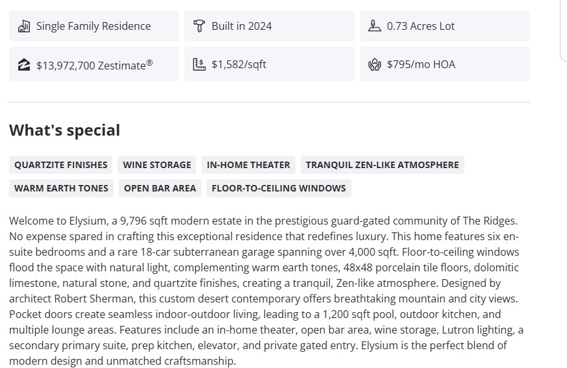
Task: Click the hammer icon next to Built in 2024
Action: coord(199,27)
